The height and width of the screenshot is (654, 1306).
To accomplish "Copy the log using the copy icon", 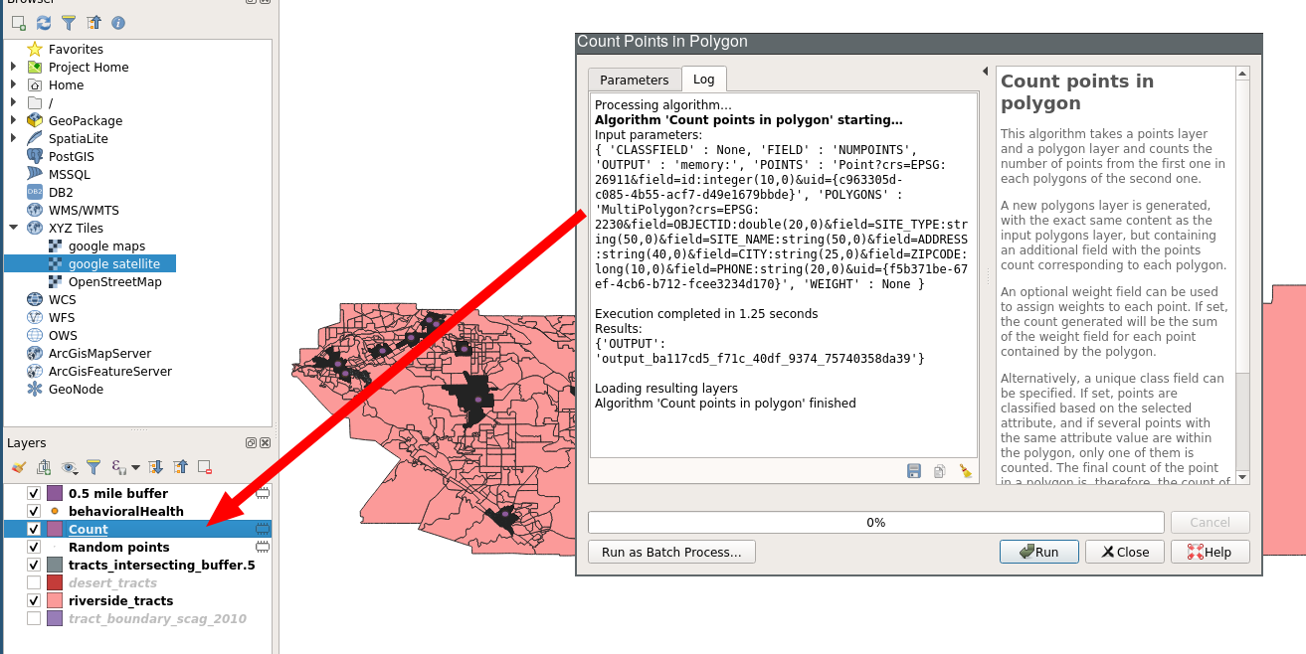I will [x=939, y=471].
